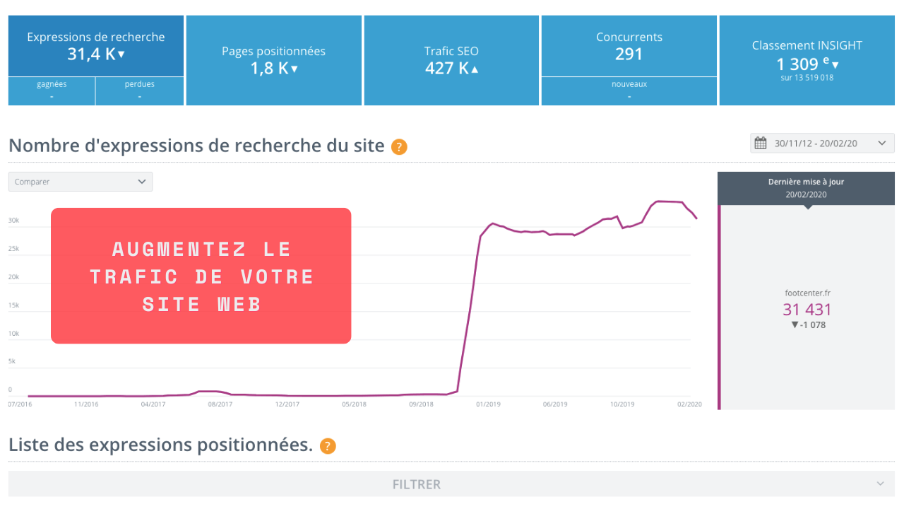Click the down arrow beside 31,4 K
Viewport: 904px width, 509px height.
pyautogui.click(x=121, y=54)
